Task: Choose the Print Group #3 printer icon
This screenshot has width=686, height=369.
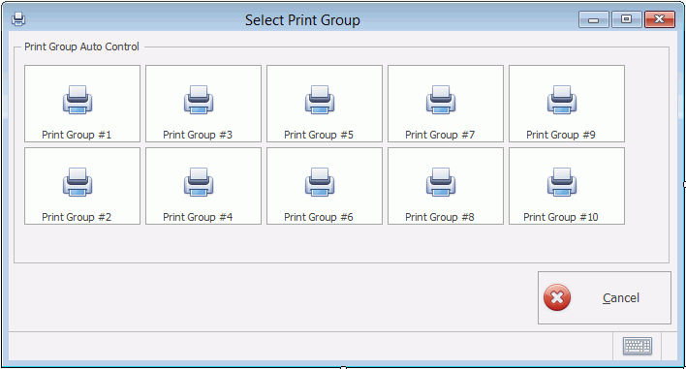Action: 199,100
